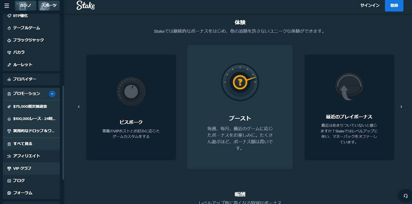Open the live support headset icon

click(405, 196)
